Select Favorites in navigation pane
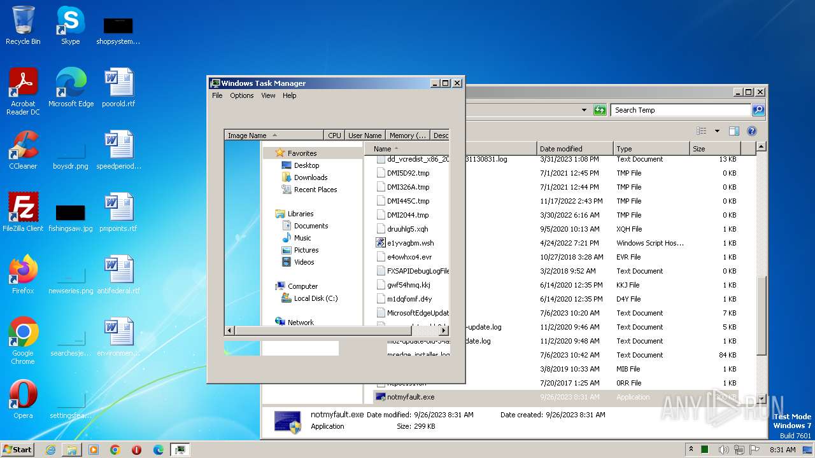The width and height of the screenshot is (815, 458). click(302, 153)
